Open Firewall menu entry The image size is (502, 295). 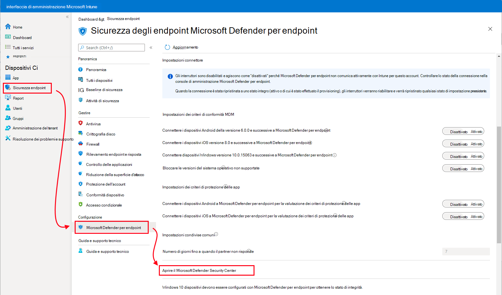point(93,144)
